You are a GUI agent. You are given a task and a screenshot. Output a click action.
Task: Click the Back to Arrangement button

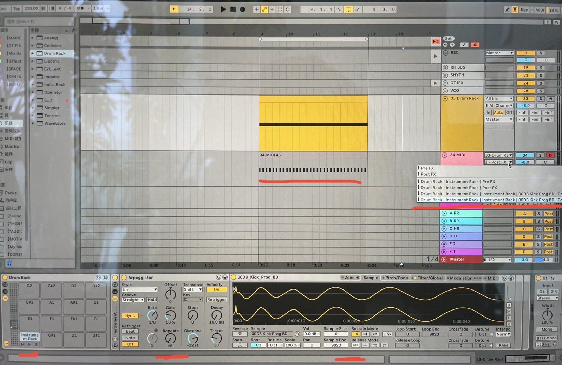436,41
